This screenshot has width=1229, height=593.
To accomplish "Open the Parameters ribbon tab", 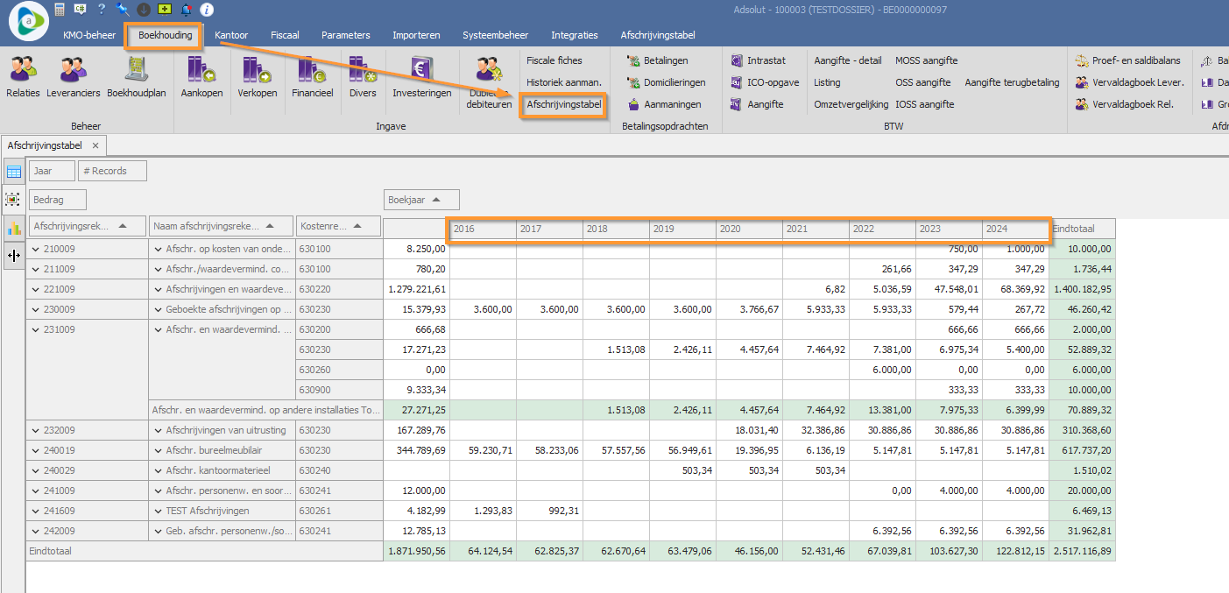I will 345,35.
